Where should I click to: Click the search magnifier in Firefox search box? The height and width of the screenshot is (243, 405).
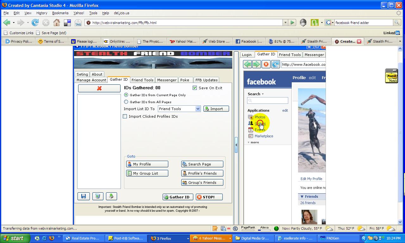396,22
